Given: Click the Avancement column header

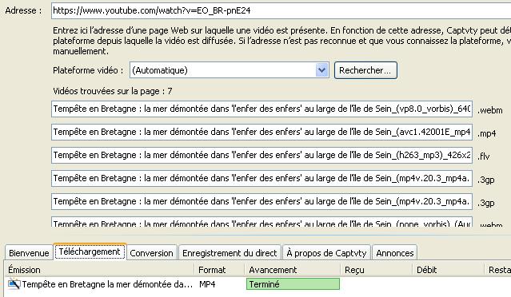Looking at the screenshot, I should tap(293, 270).
